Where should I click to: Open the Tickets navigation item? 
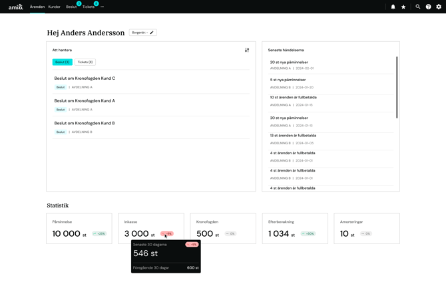click(89, 7)
